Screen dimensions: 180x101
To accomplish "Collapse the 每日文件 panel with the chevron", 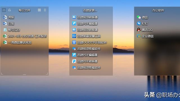I will point(4,10).
